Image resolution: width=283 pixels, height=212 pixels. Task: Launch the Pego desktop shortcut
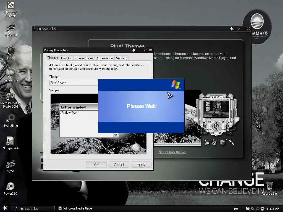click(11, 53)
